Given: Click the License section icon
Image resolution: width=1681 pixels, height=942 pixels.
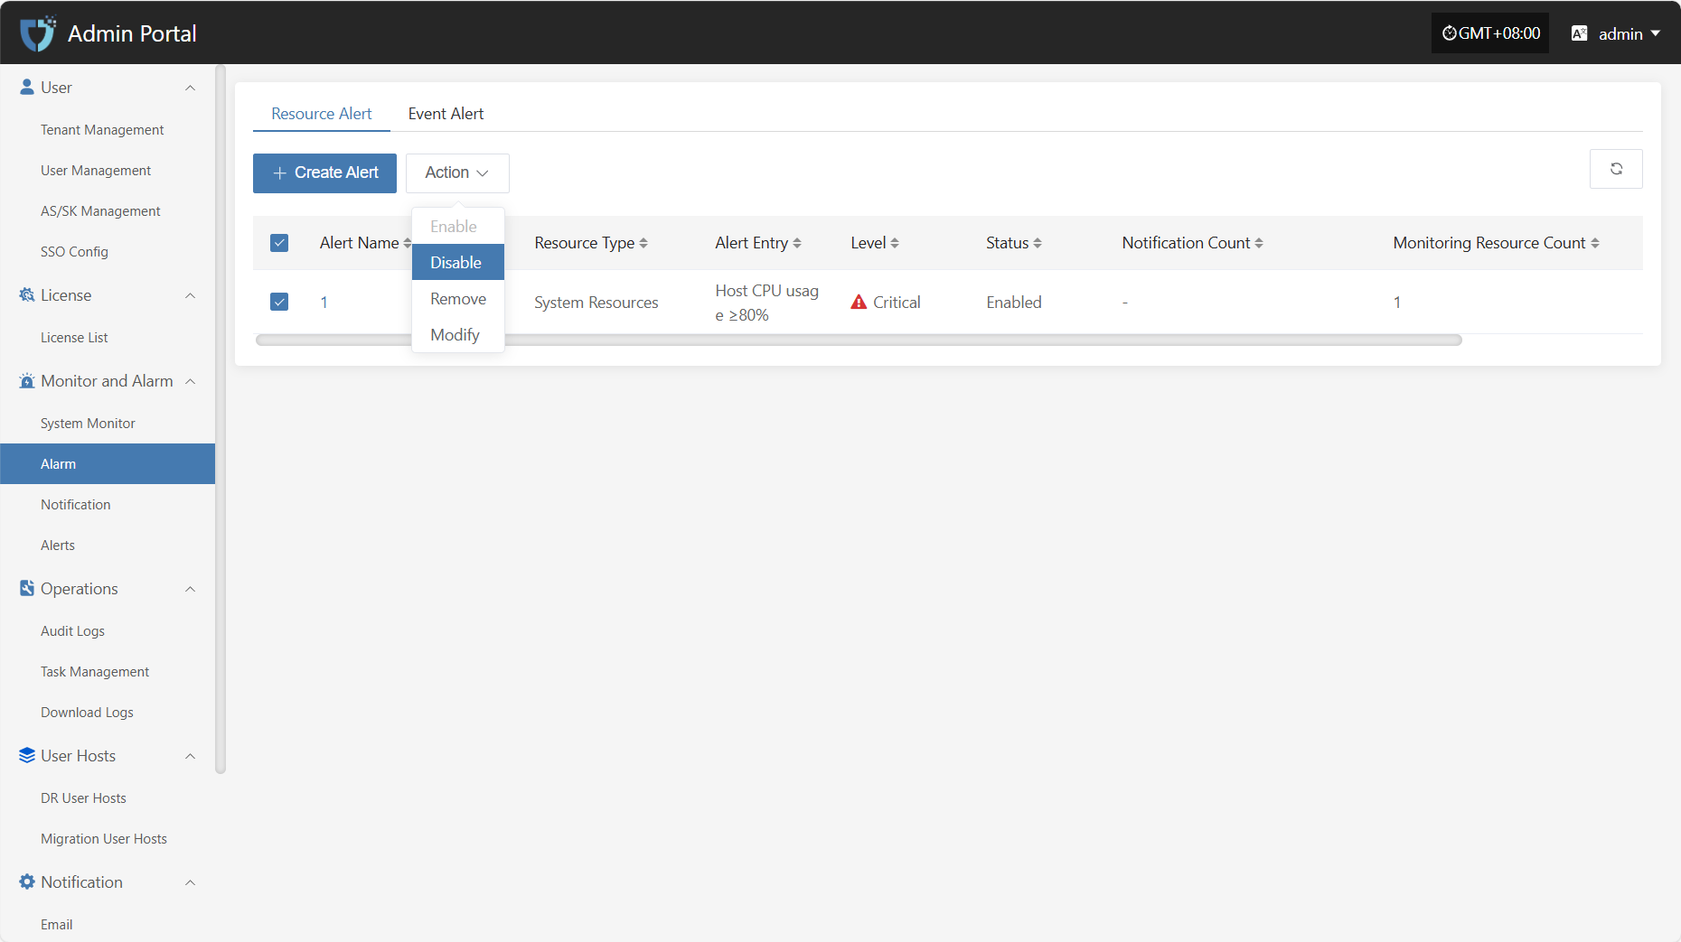Looking at the screenshot, I should 27,294.
